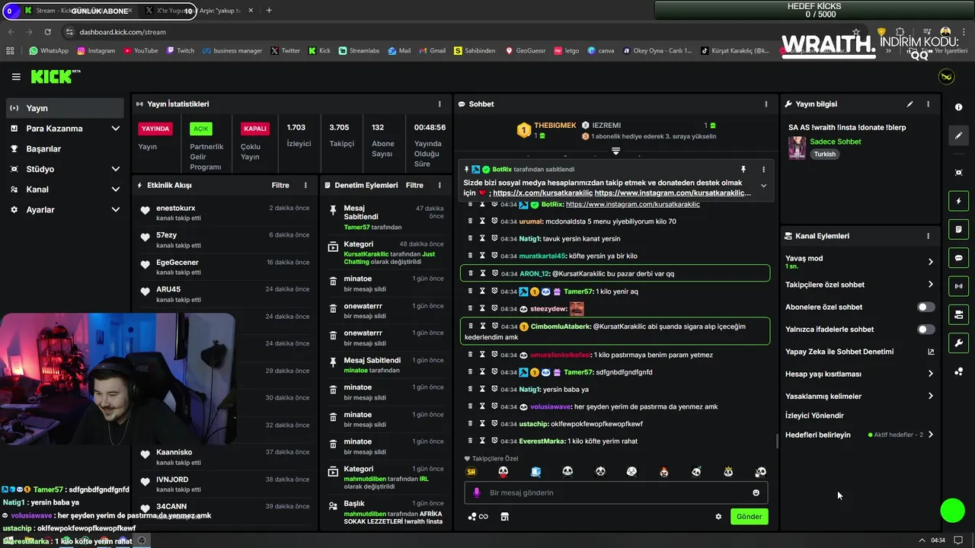Open the Takipçilere özel sohbet options arrow
This screenshot has width=975, height=548.
click(x=930, y=285)
